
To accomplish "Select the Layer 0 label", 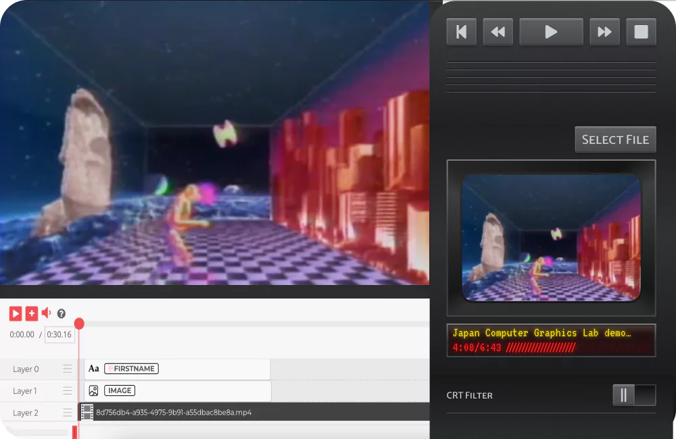I will click(26, 369).
